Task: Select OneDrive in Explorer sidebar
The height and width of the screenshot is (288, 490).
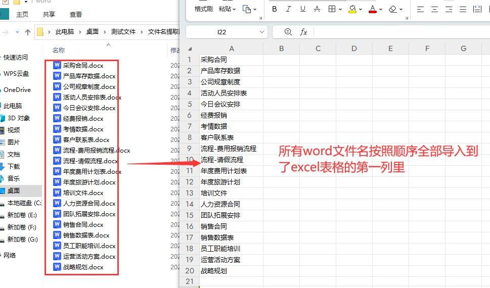Action: coord(17,90)
